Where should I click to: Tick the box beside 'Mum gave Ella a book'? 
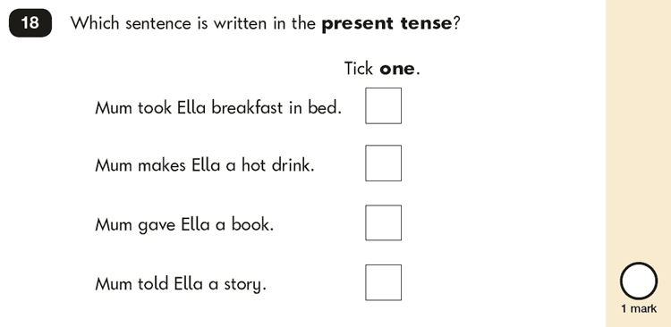[x=383, y=222]
